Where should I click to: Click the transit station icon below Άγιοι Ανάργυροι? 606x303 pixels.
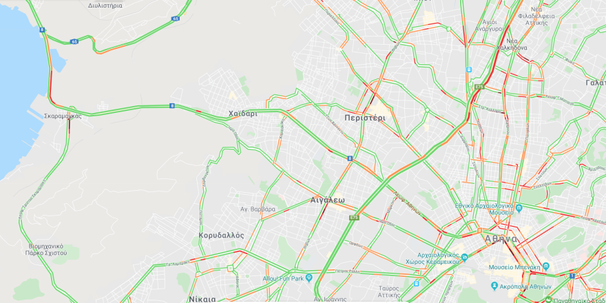click(469, 70)
